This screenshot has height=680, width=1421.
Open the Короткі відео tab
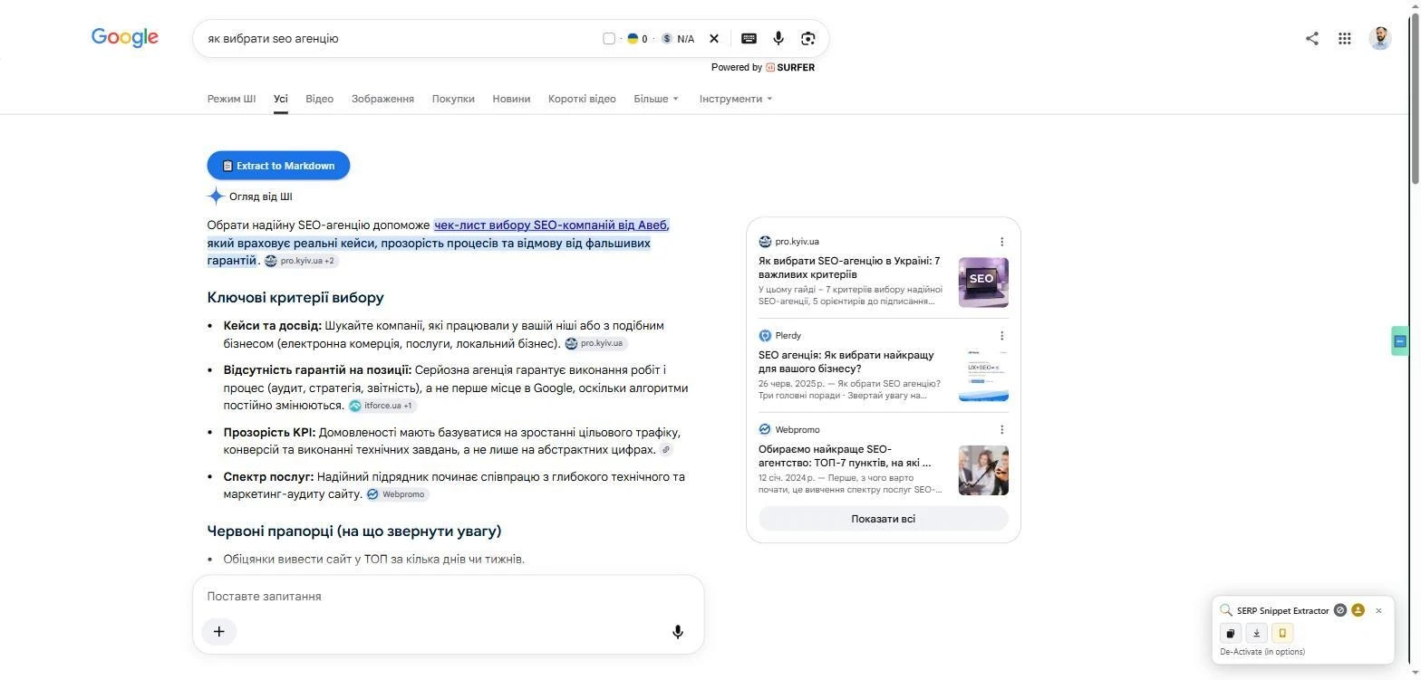[x=582, y=99]
